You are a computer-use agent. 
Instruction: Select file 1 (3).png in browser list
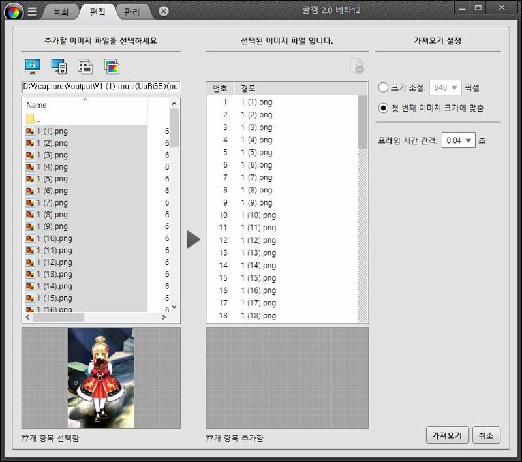(x=85, y=155)
